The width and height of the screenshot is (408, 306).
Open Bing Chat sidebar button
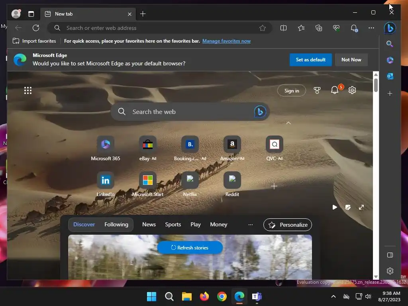(x=390, y=28)
